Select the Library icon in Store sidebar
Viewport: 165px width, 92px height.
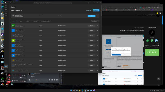click(x=6, y=66)
